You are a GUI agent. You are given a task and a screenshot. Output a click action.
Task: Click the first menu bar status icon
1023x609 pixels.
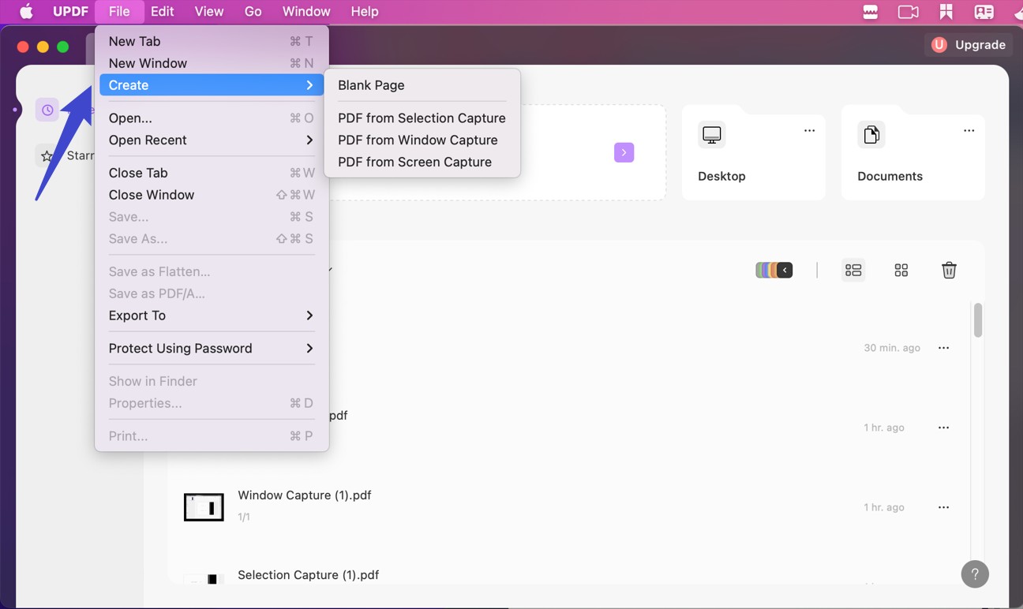click(871, 12)
